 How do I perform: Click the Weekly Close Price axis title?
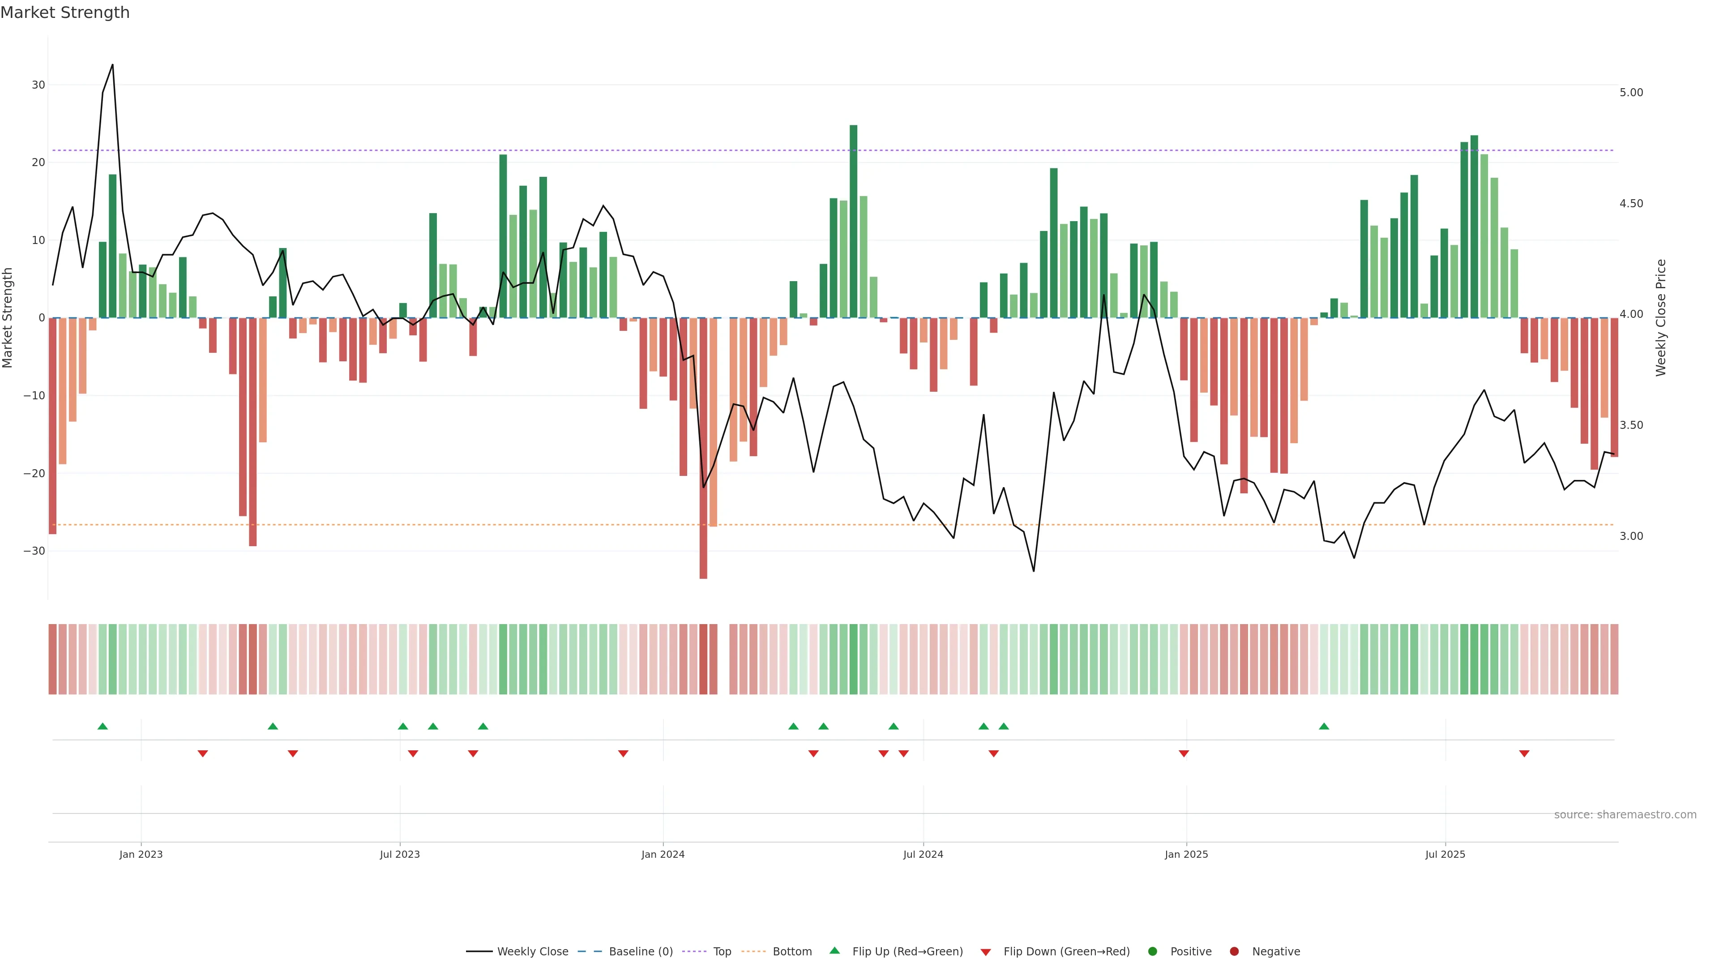(x=1661, y=318)
